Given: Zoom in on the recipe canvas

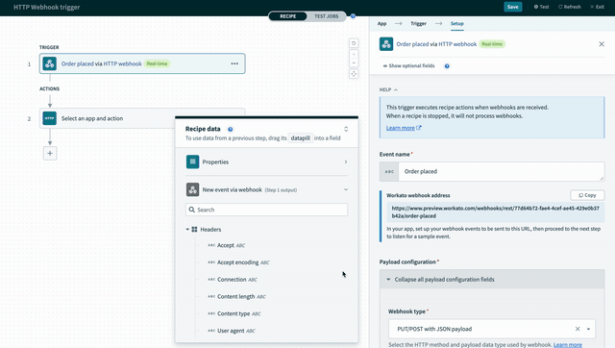Looking at the screenshot, I should coord(354,54).
